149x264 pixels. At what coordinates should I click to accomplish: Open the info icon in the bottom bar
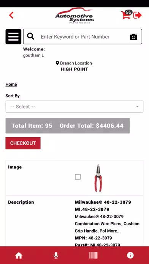[x=130, y=255]
